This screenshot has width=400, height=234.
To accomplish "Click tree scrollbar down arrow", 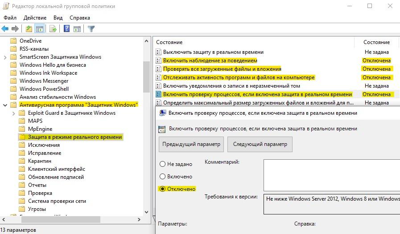I will [x=146, y=212].
